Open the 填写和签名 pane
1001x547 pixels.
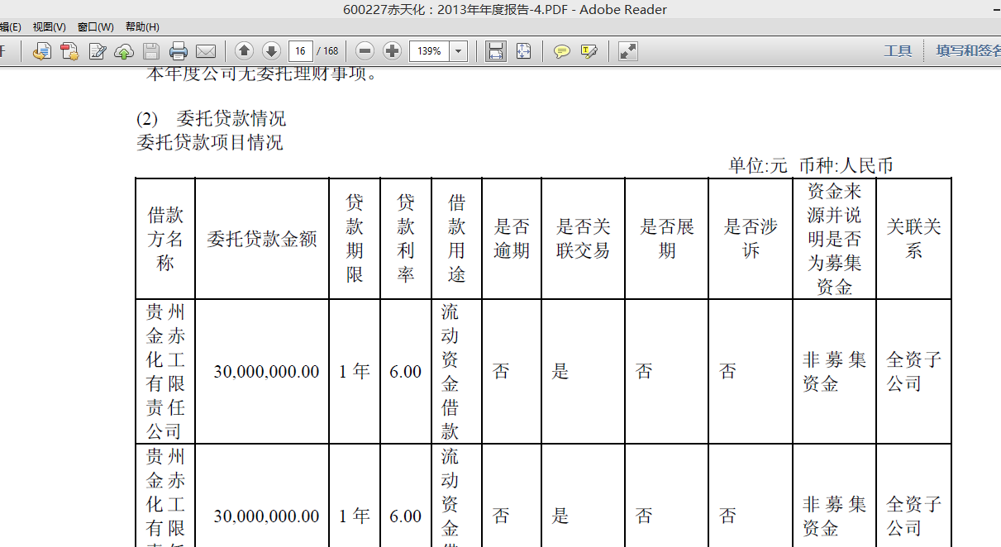(x=968, y=51)
